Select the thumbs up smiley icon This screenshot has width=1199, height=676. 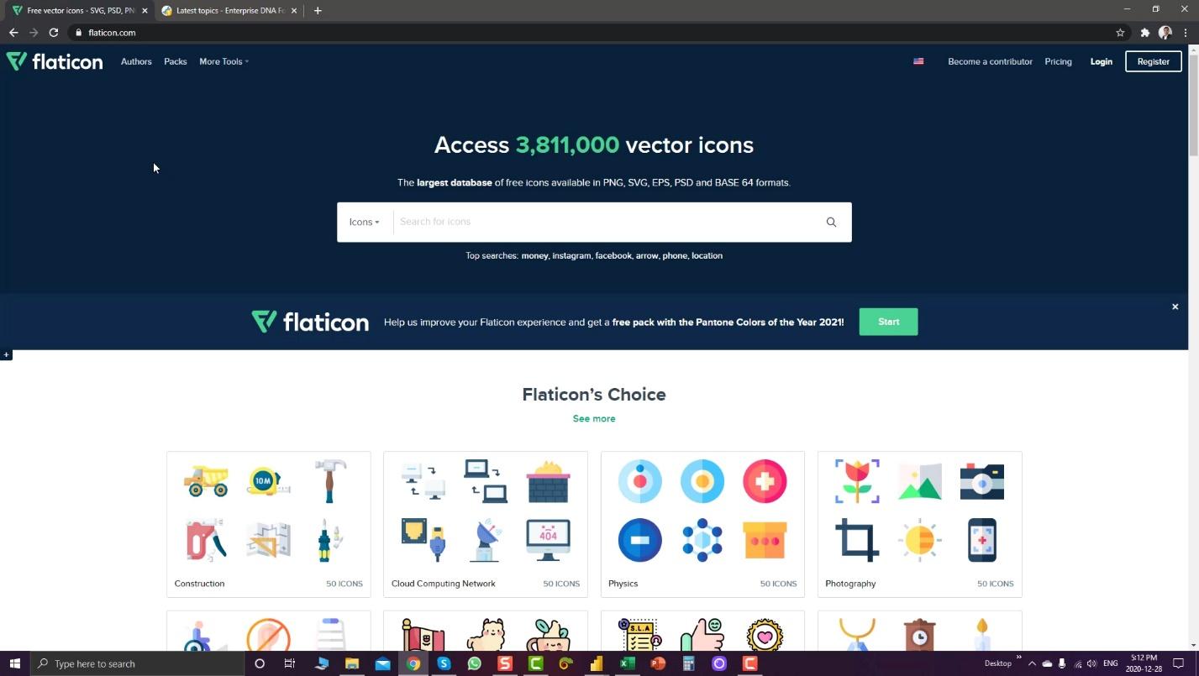[702, 635]
